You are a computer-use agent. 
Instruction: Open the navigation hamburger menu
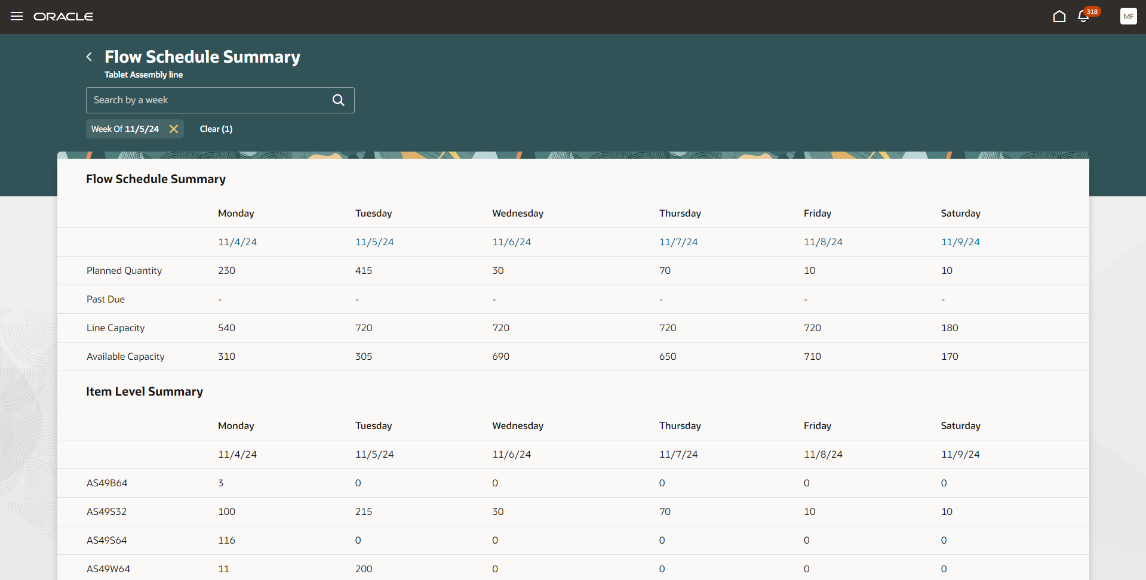point(17,16)
